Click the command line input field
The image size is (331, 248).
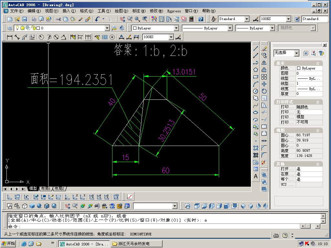pyautogui.click(x=154, y=226)
